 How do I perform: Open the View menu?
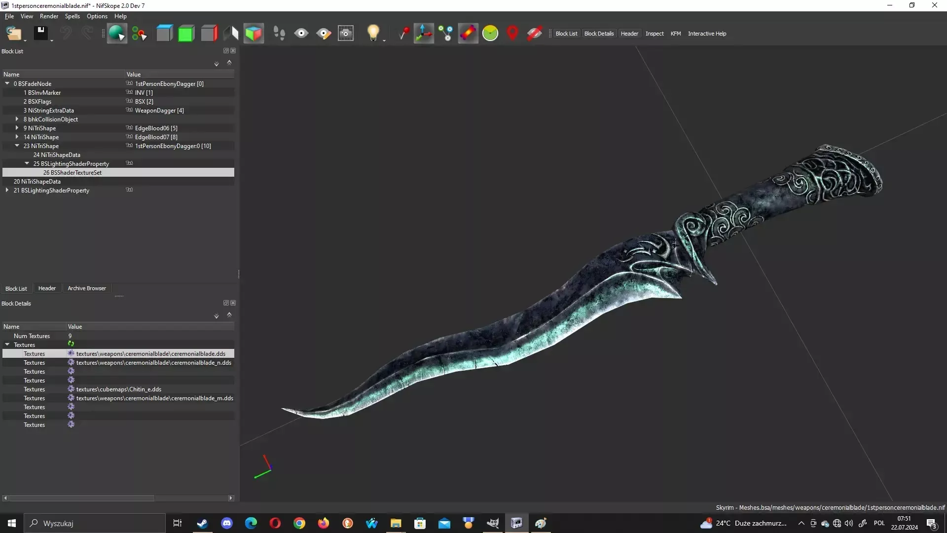tap(27, 16)
